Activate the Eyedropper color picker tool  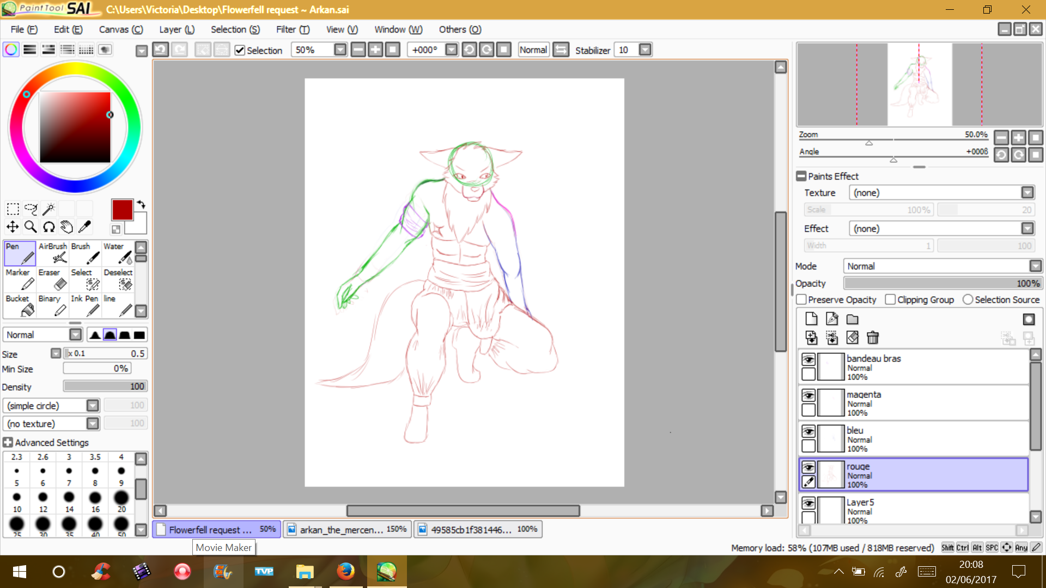point(84,226)
